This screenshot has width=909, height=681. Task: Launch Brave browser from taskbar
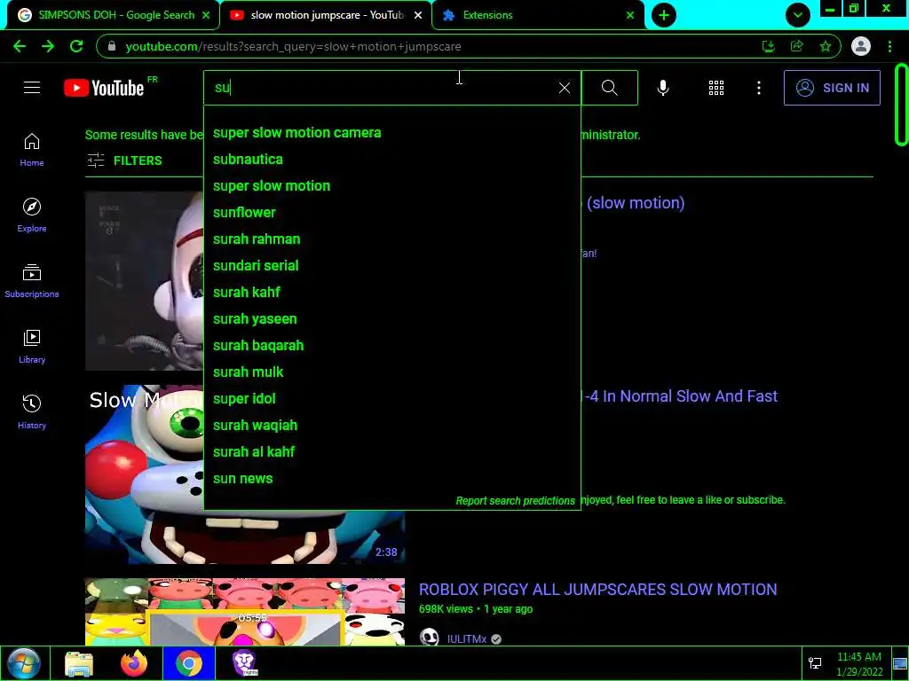click(x=244, y=663)
